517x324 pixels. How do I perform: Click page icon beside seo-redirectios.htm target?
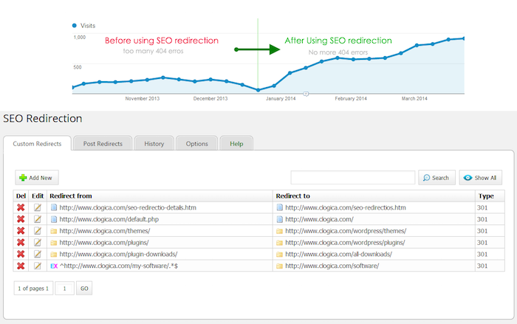(280, 207)
